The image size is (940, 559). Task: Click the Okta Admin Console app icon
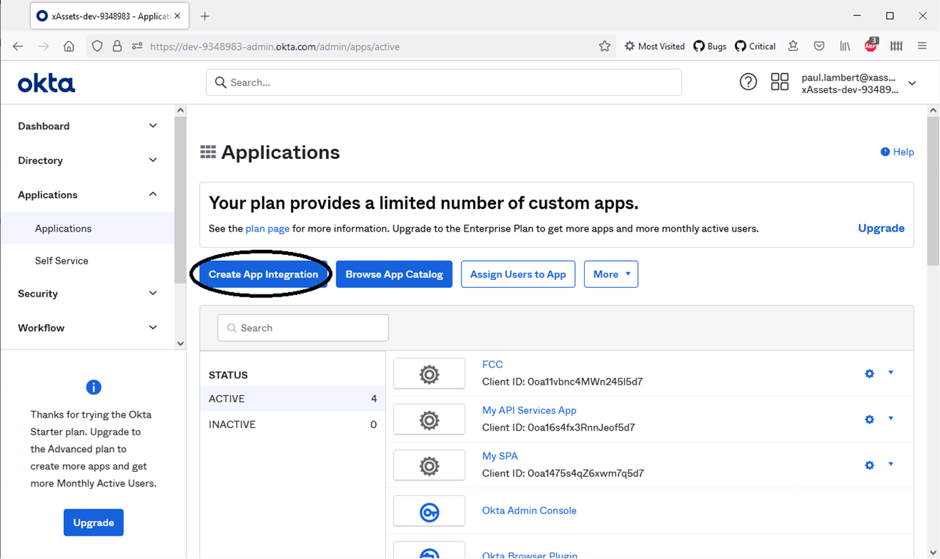pos(429,511)
